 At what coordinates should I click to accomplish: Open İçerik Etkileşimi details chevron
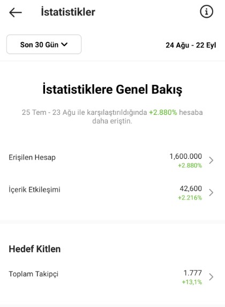(211, 193)
